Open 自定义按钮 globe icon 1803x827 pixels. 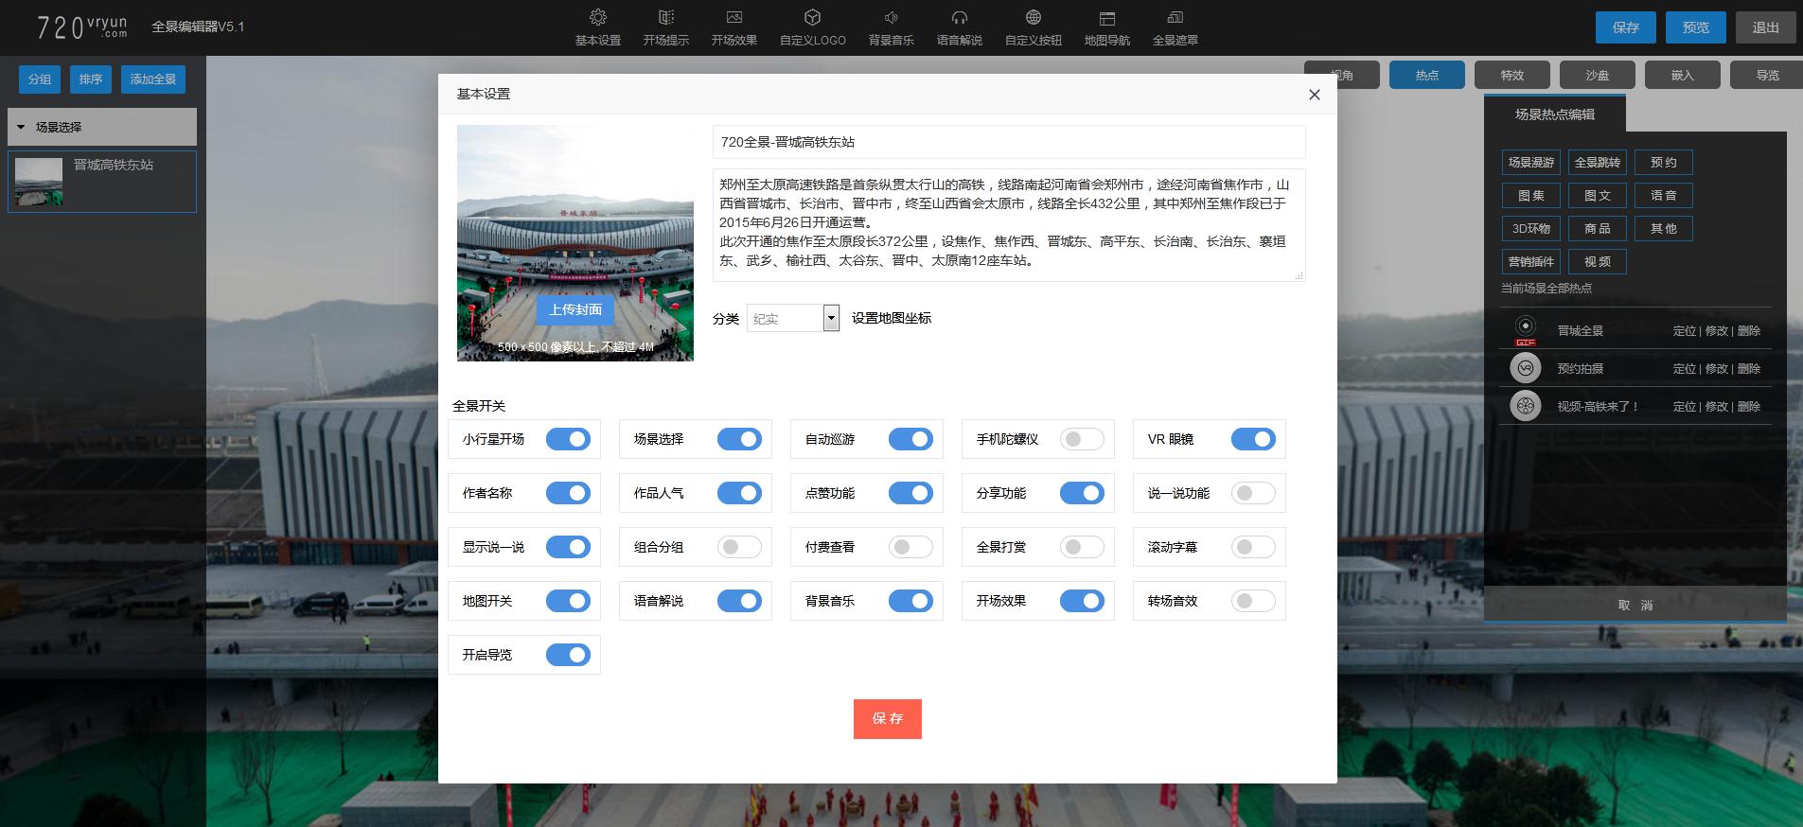(1033, 18)
